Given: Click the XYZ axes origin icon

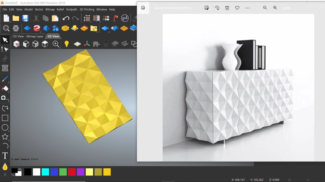Looking at the screenshot, I should [87, 44].
